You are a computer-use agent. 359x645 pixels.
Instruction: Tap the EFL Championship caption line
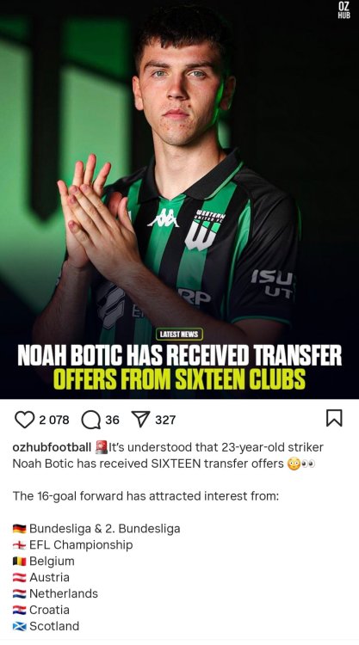click(73, 545)
